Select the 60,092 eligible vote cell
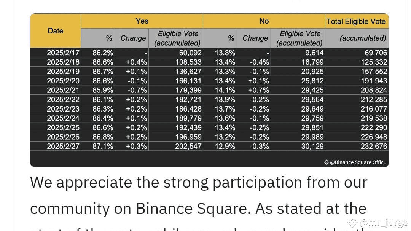This screenshot has height=231, width=411. (188, 53)
